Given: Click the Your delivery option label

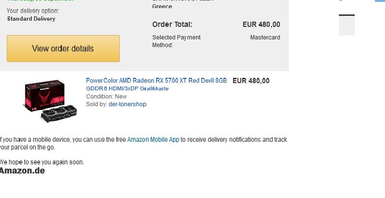Looking at the screenshot, I should 33,11.
